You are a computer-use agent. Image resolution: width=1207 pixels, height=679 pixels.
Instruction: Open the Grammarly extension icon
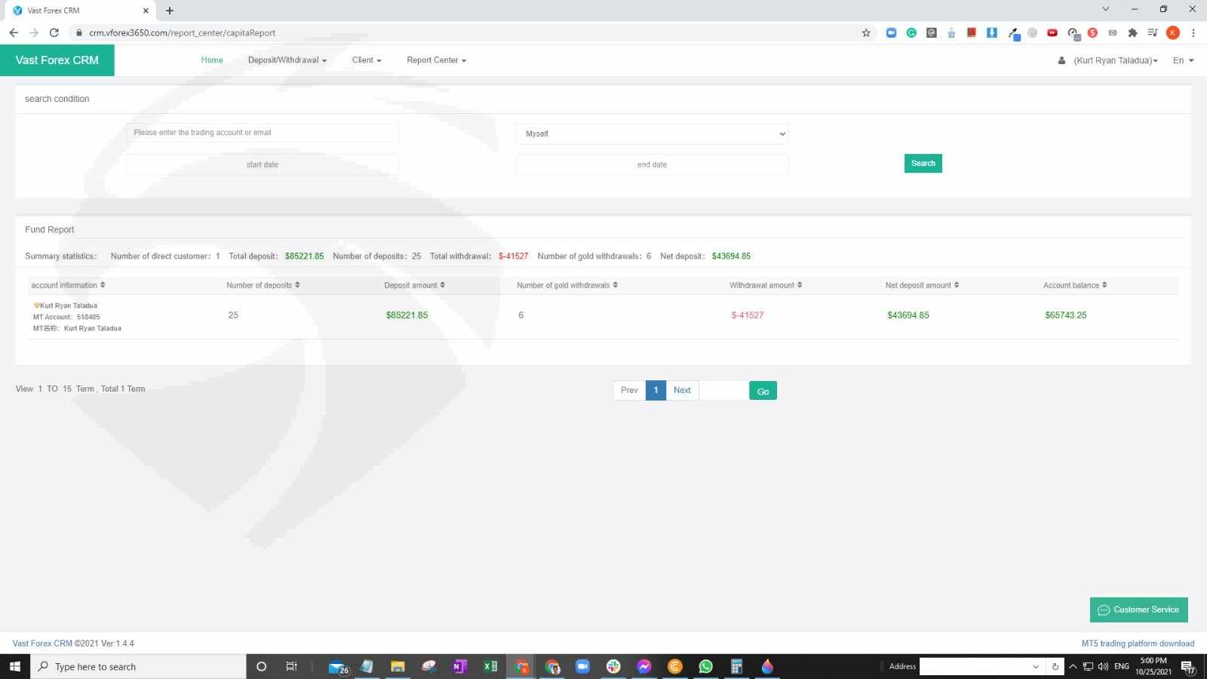(911, 32)
